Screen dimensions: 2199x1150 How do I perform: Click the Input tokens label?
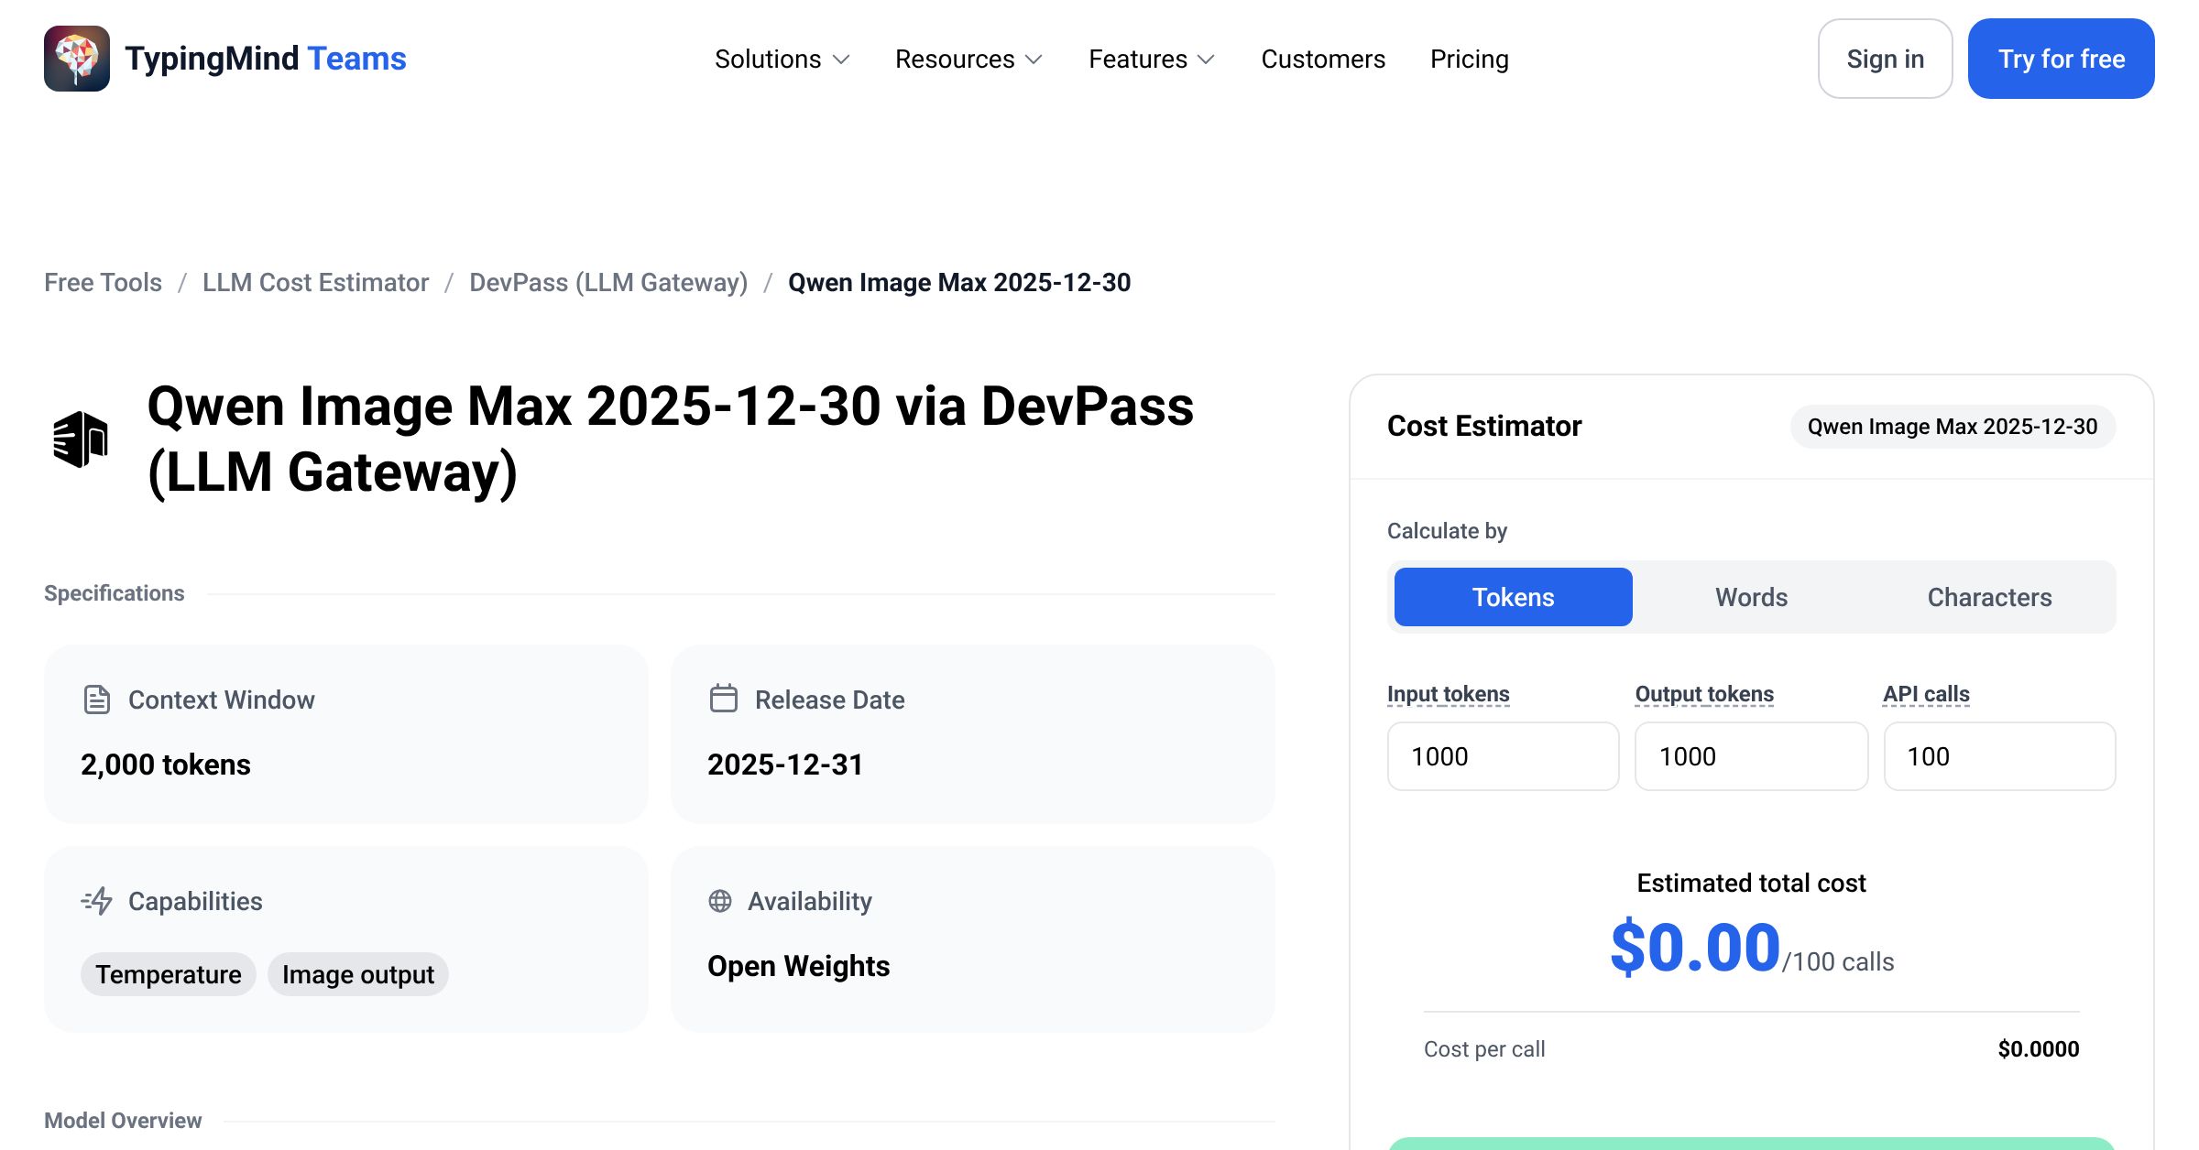[1449, 694]
